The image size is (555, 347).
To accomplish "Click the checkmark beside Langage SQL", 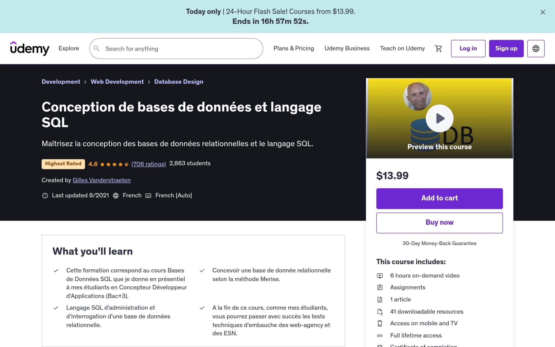I will [x=56, y=308].
